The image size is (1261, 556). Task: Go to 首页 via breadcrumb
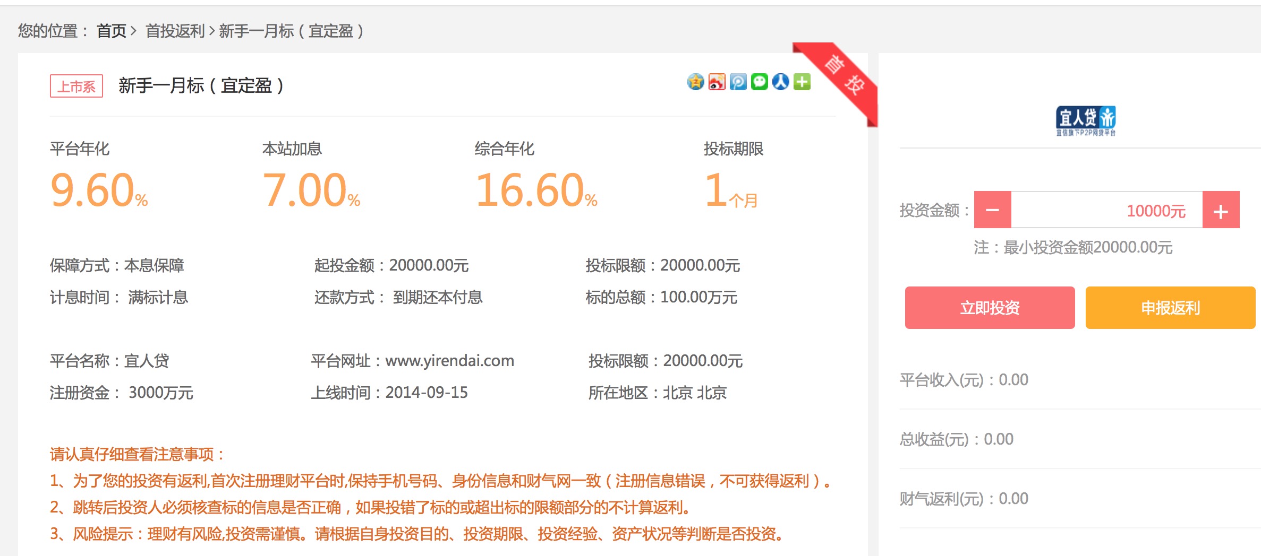(110, 32)
